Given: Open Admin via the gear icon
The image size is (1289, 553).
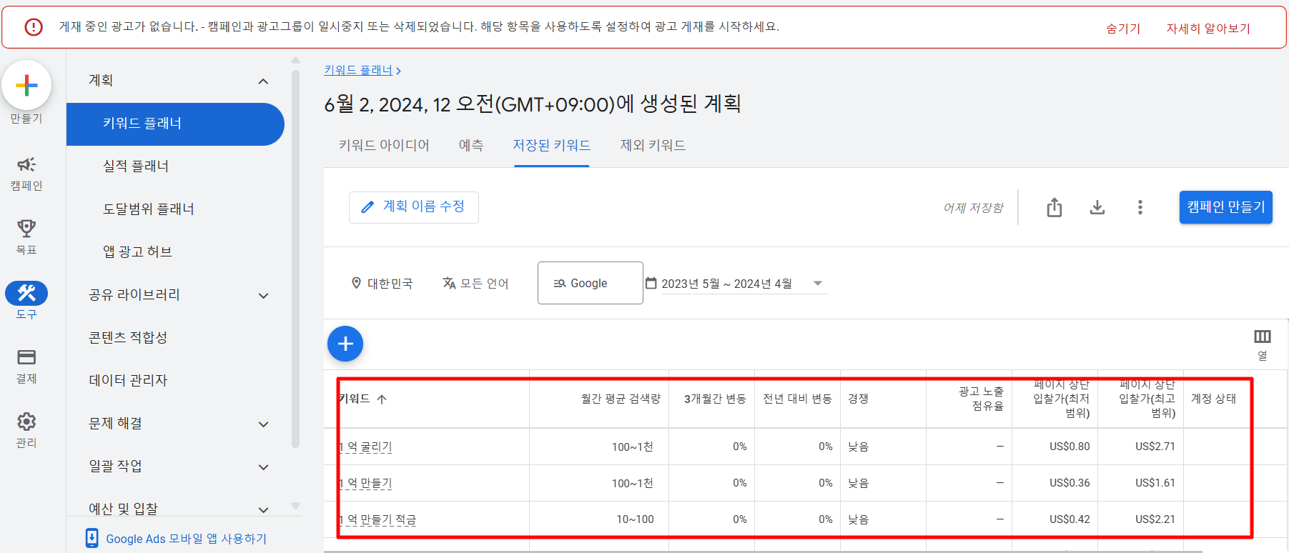Looking at the screenshot, I should click(26, 422).
